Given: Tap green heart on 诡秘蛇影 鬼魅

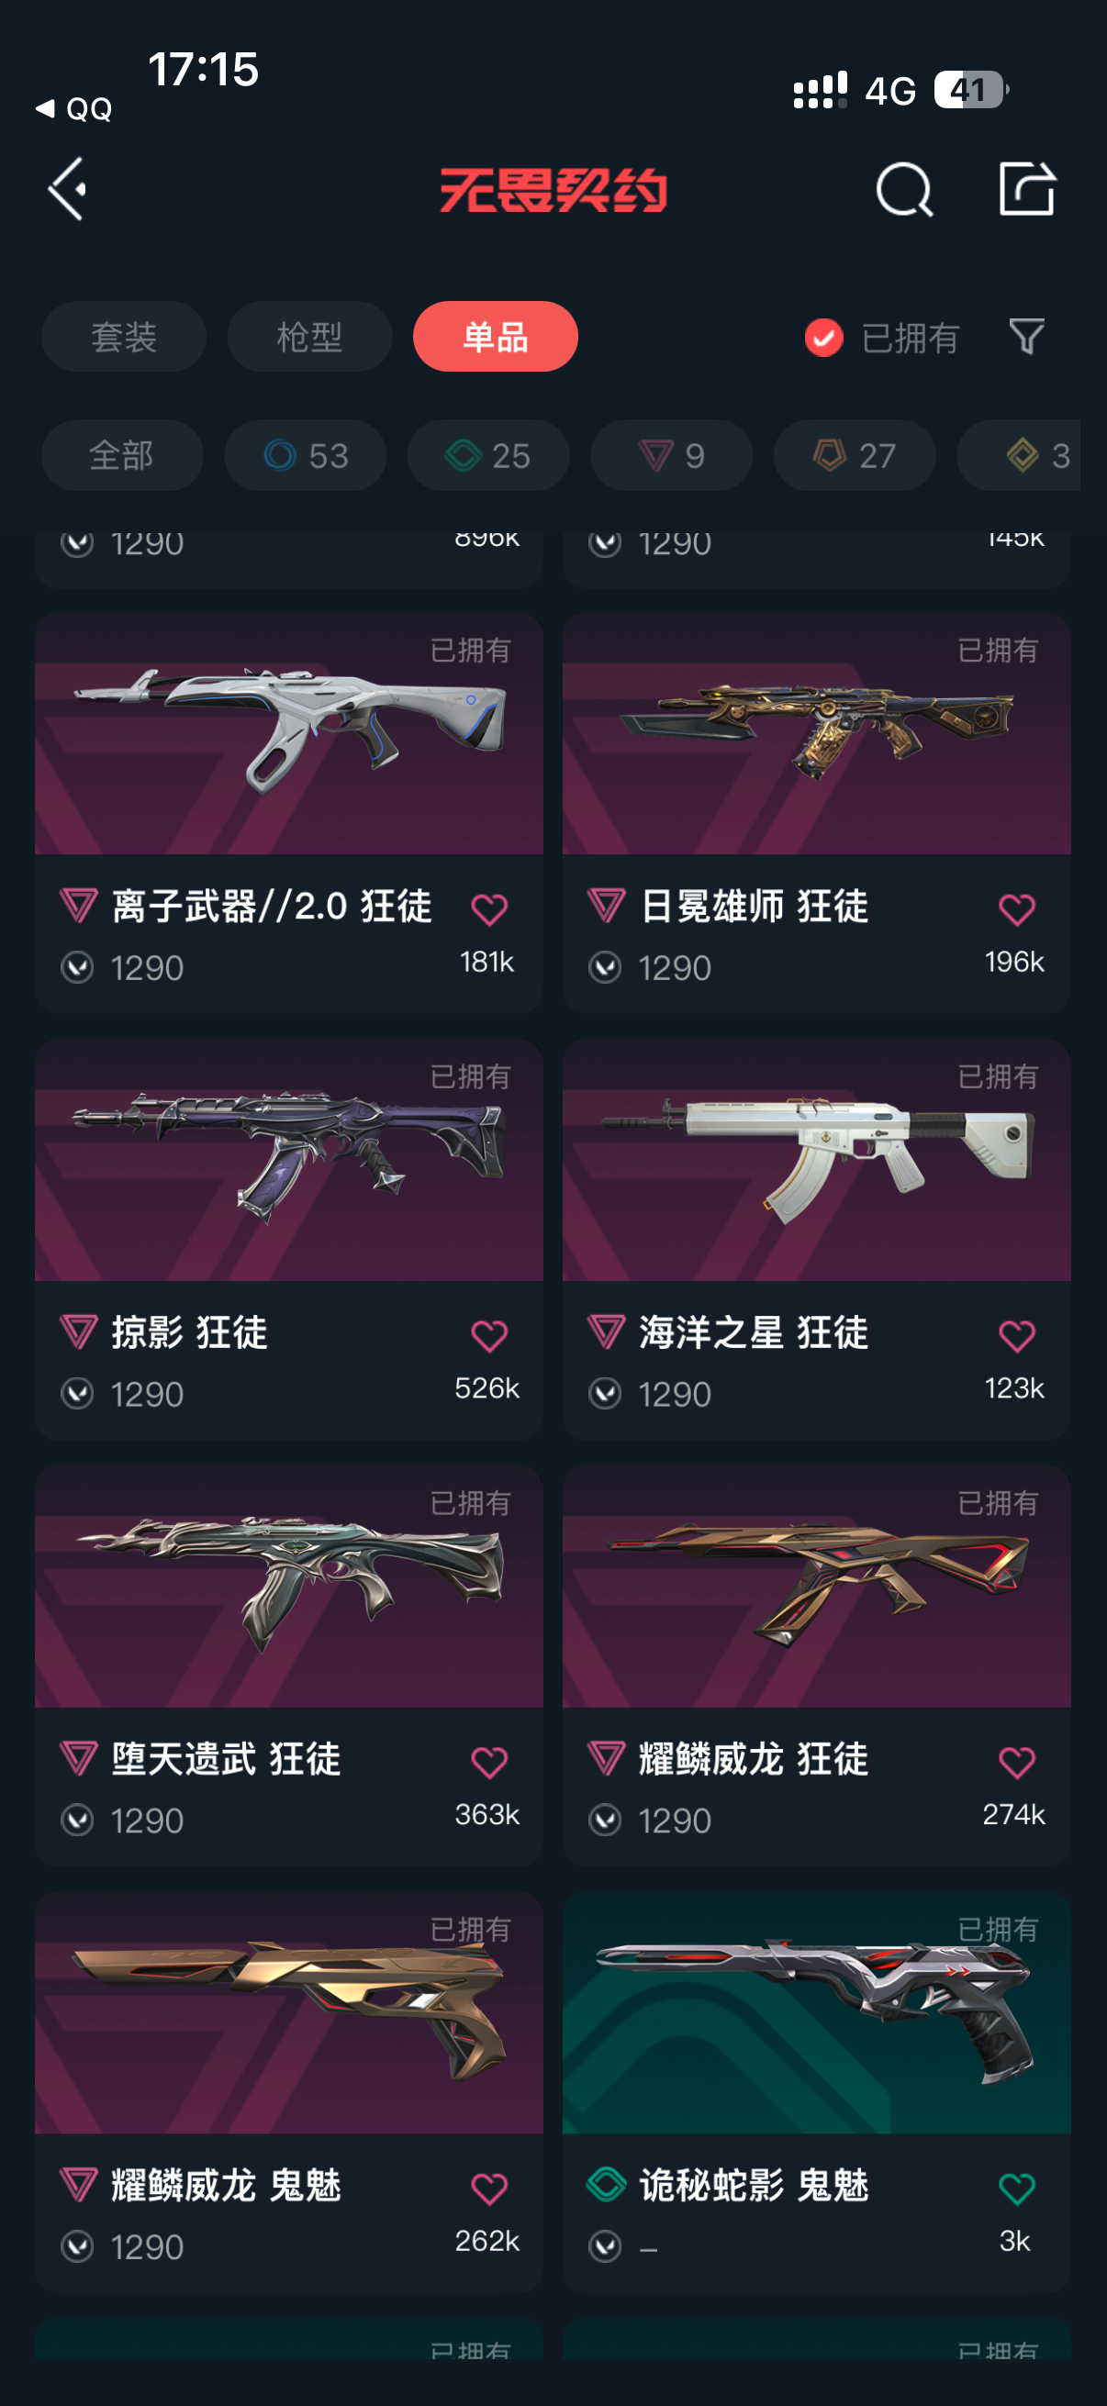Looking at the screenshot, I should tap(1016, 2189).
